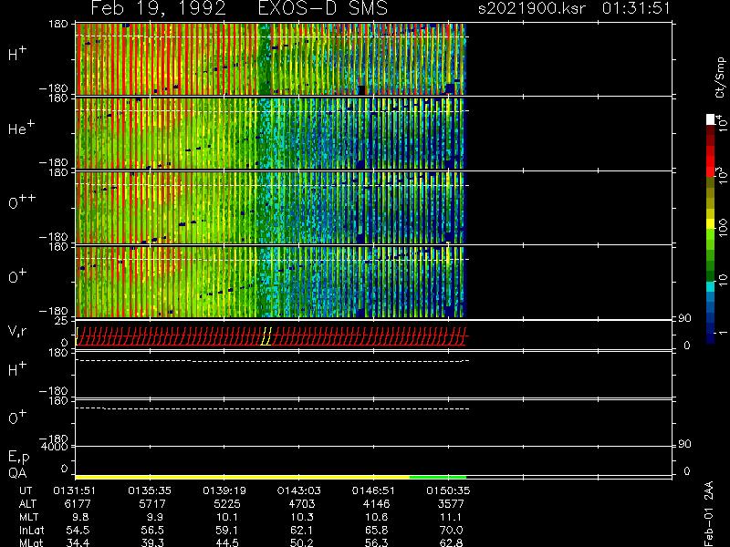Select altitude value 5717
This screenshot has height=547, width=730.
[152, 504]
